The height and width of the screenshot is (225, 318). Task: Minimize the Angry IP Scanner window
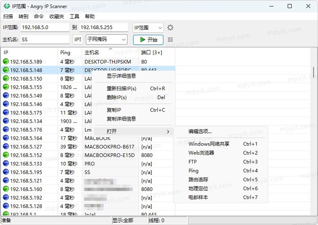[x=271, y=6]
